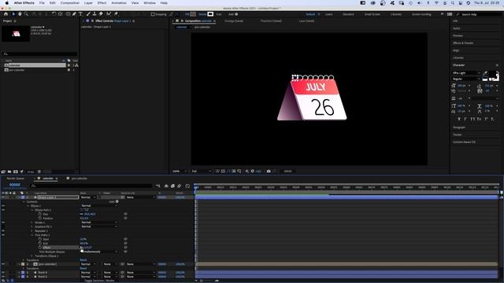The width and height of the screenshot is (504, 283).
Task: Click Toggle Switches / Modes button
Action: coord(99,281)
